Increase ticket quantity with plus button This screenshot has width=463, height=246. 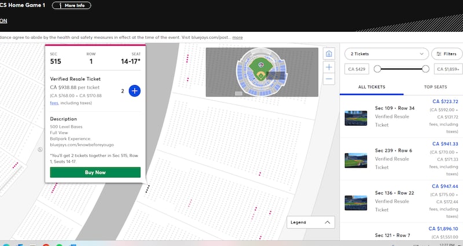click(134, 91)
